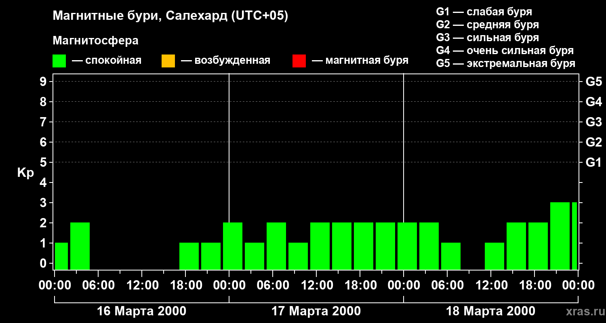The width and height of the screenshot is (606, 323).
Task: Click the '18:00' time label under 16 Марта
Action: 185,285
